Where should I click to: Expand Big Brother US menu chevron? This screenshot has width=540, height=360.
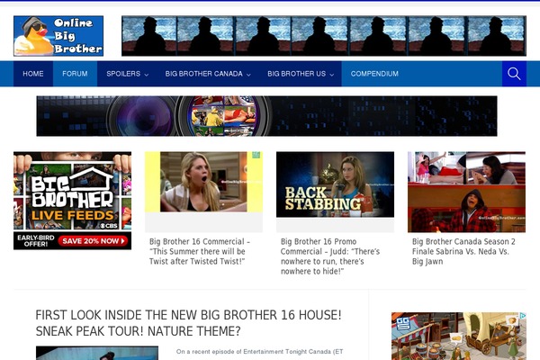(331, 75)
